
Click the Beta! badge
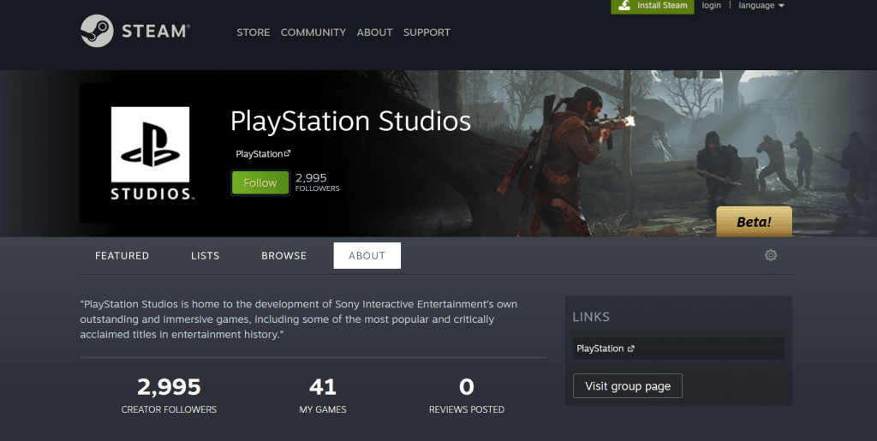click(754, 222)
